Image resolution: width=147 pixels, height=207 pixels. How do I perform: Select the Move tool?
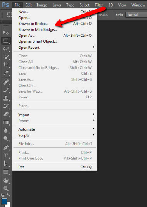(6, 32)
